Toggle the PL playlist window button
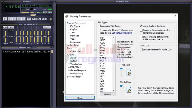Image resolution: width=192 pixels, height=108 pixels. (x=50, y=12)
